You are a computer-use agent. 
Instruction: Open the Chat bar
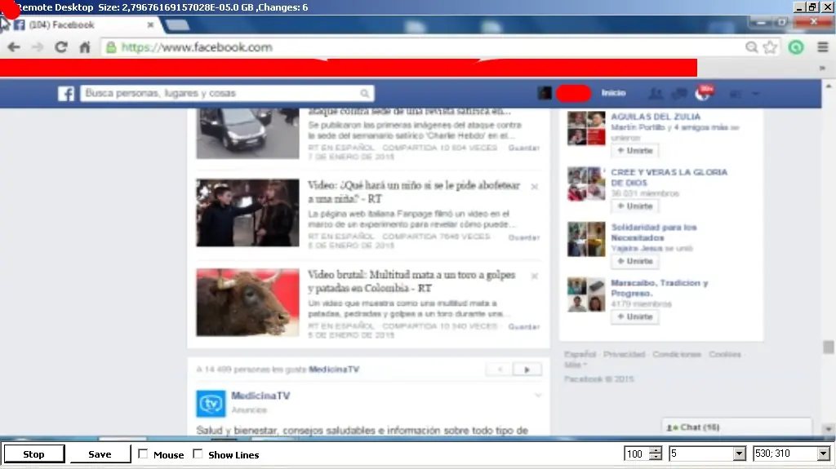tap(736, 427)
